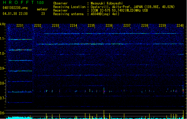Click the 2231 time marker
187x119 pixels.
click(20, 26)
